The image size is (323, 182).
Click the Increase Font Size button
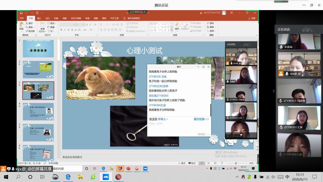click(x=87, y=25)
